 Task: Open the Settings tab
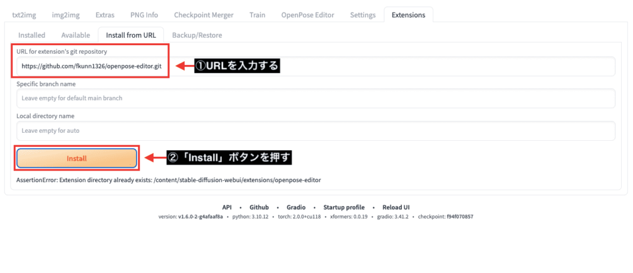pyautogui.click(x=363, y=15)
